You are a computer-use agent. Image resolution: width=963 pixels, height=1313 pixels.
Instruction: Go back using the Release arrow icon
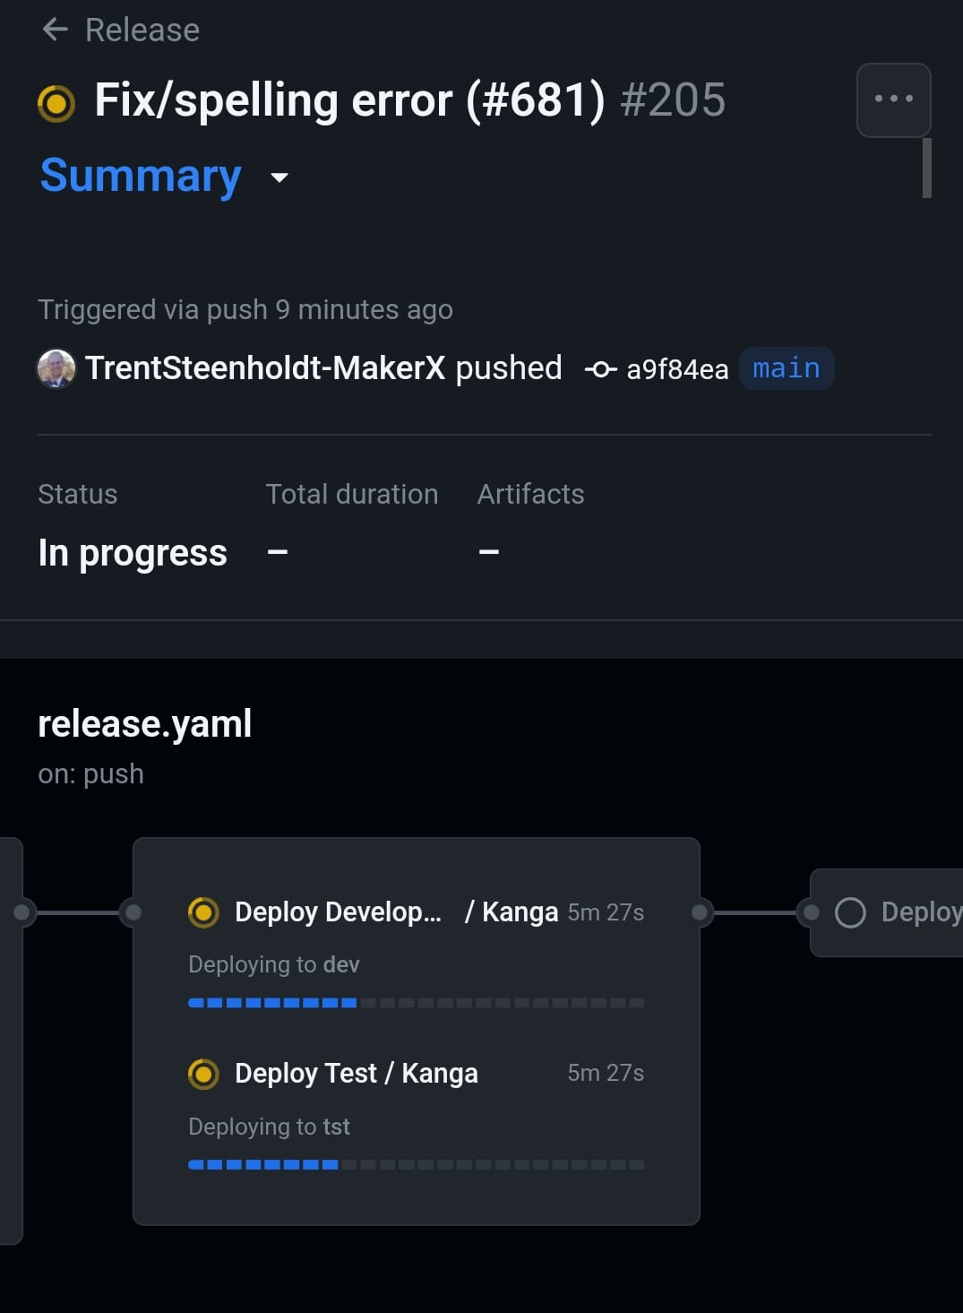56,30
